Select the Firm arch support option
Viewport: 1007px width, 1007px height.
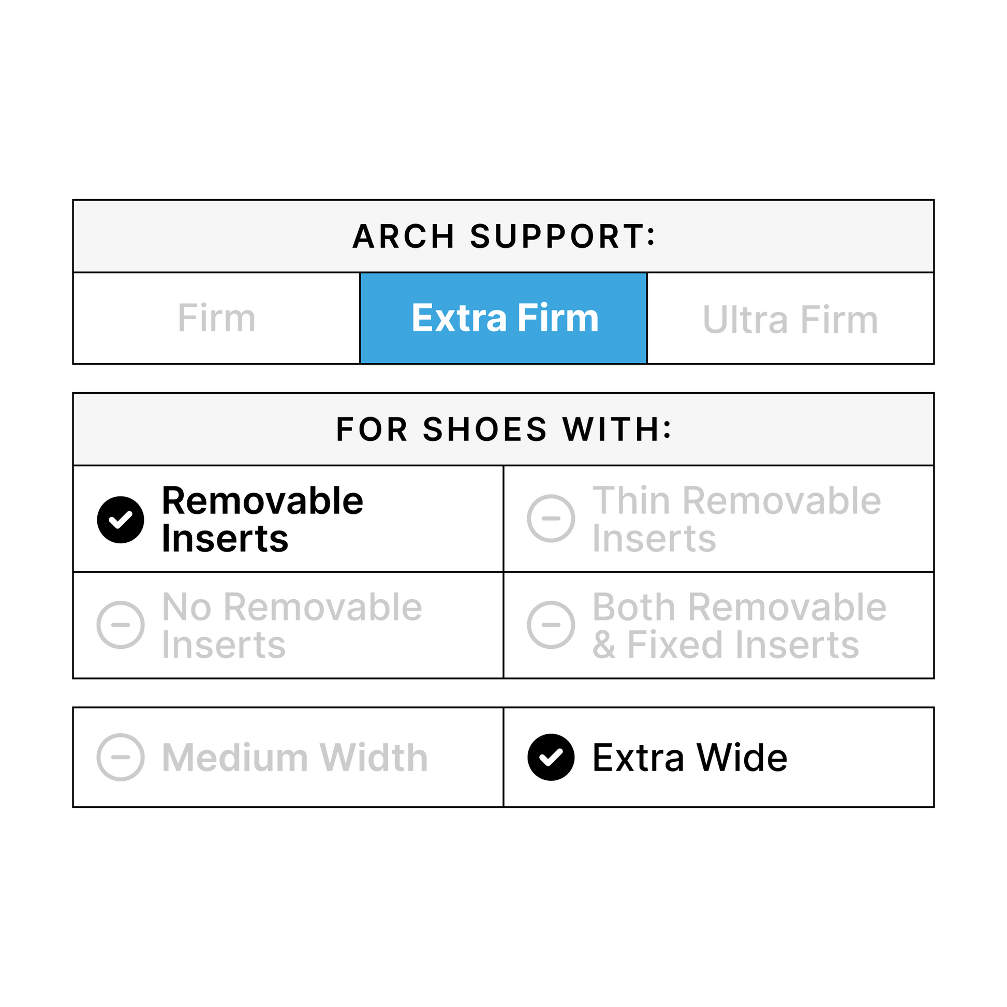[216, 318]
